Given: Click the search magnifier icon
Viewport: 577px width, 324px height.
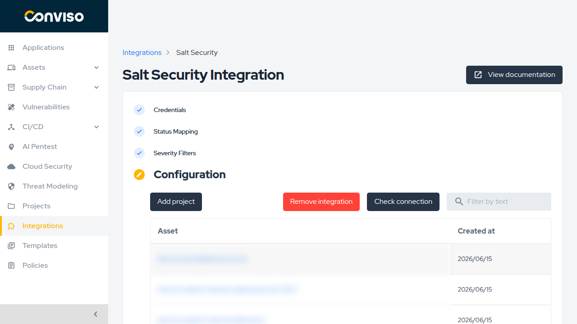Looking at the screenshot, I should 459,202.
